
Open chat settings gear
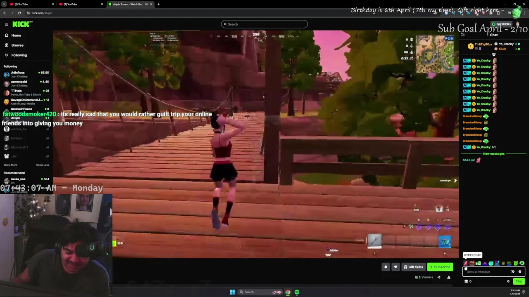click(508, 281)
